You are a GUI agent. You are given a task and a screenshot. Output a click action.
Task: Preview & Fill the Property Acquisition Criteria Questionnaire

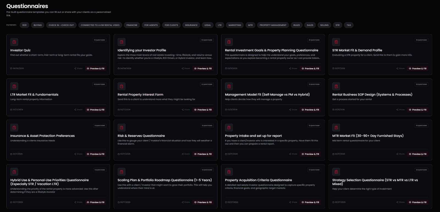pos(310,202)
